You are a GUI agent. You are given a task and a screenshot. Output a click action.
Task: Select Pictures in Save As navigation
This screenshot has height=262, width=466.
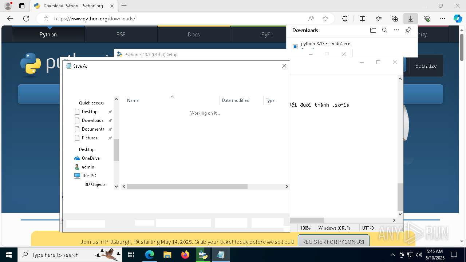point(90,138)
